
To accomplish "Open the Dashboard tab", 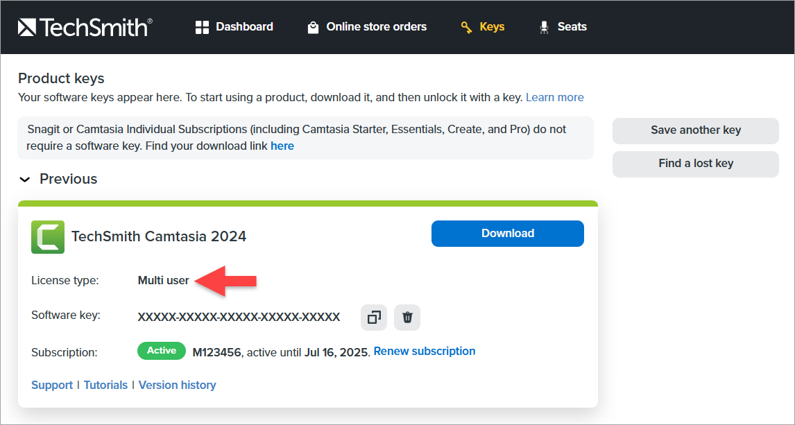I will (234, 27).
